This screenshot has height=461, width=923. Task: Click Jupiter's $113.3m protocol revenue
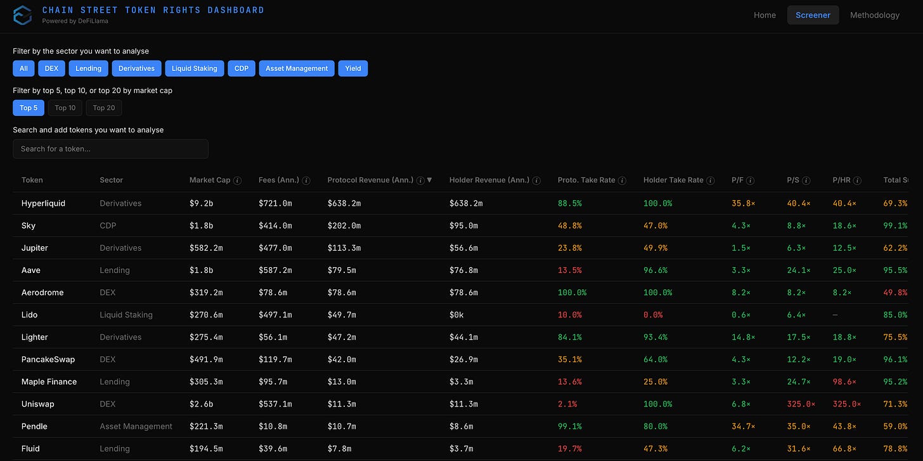(344, 248)
